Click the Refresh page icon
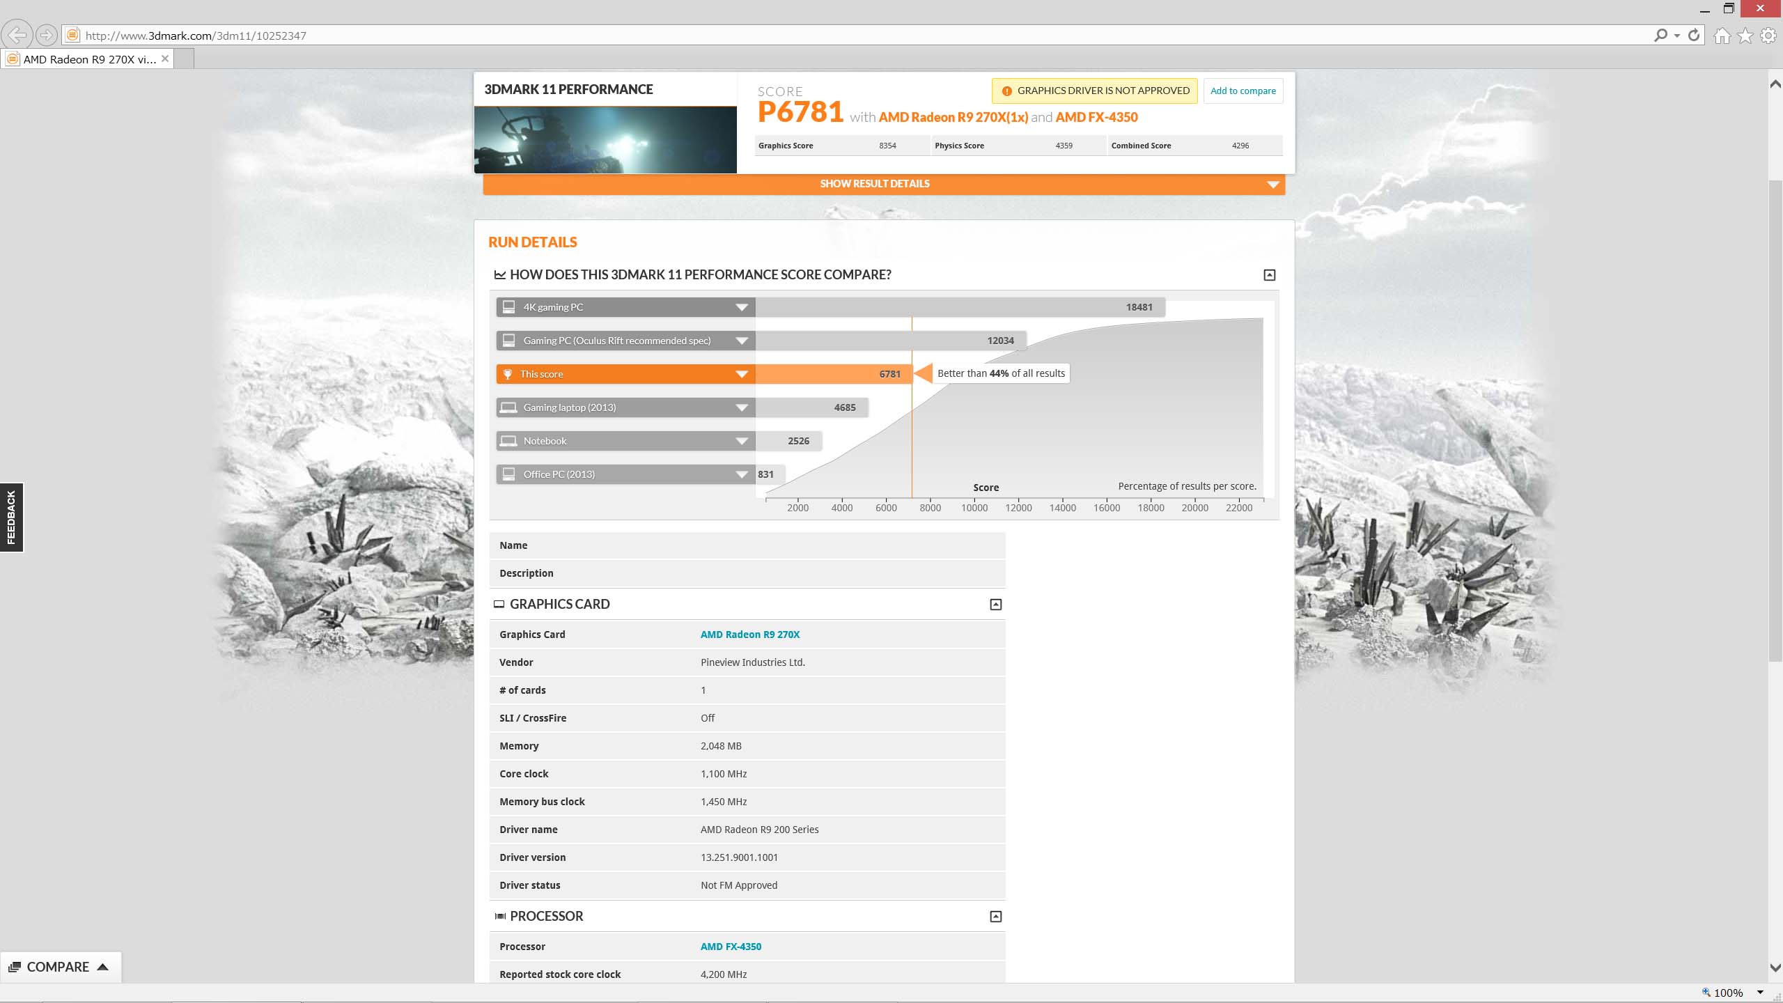 tap(1694, 35)
